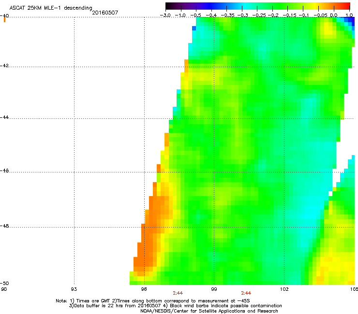Click the latitude axis label '-40'

4,16
